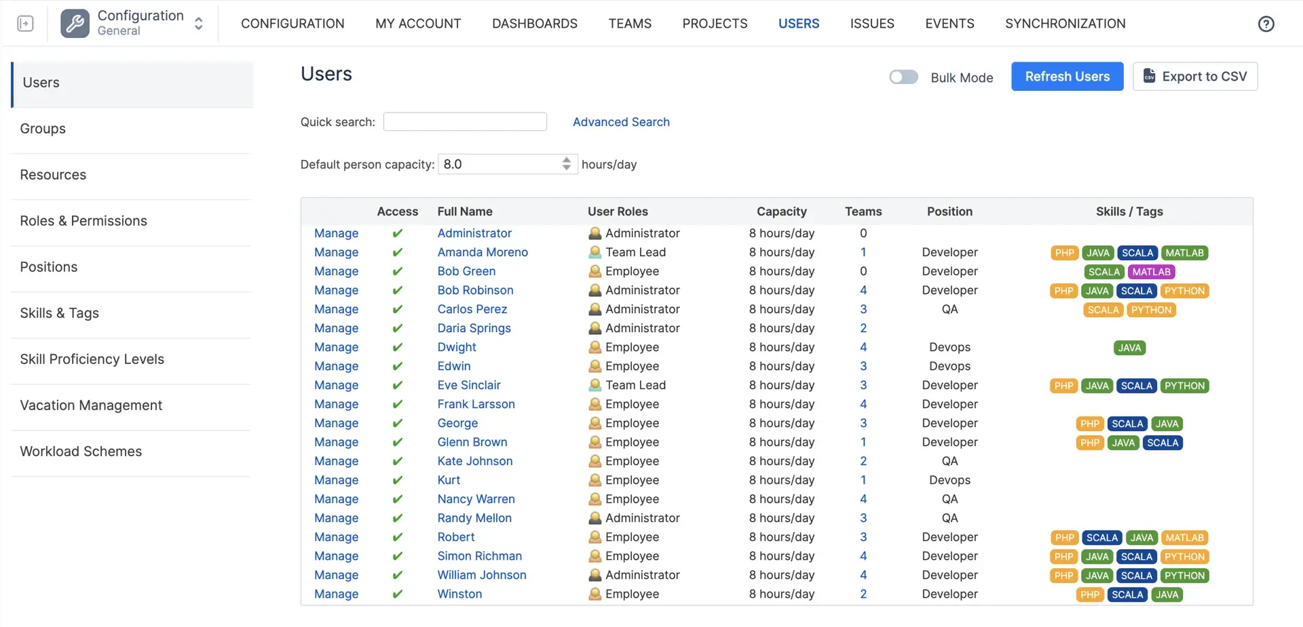1303x627 pixels.
Task: Click the Refresh Users button
Action: pyautogui.click(x=1068, y=77)
